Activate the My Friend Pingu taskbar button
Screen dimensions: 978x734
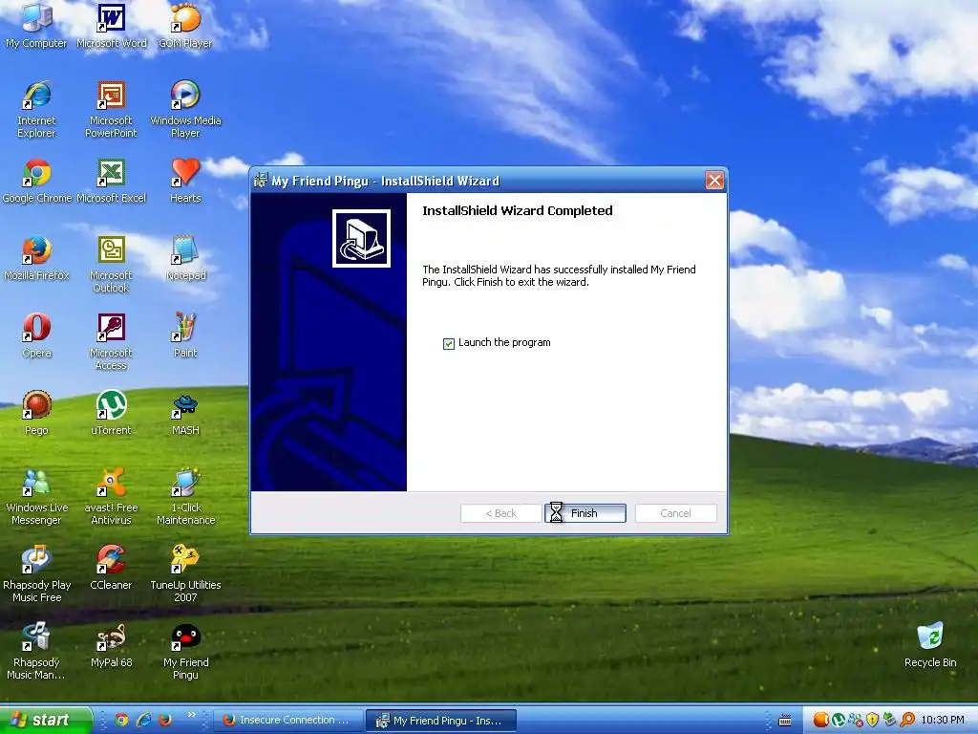441,721
